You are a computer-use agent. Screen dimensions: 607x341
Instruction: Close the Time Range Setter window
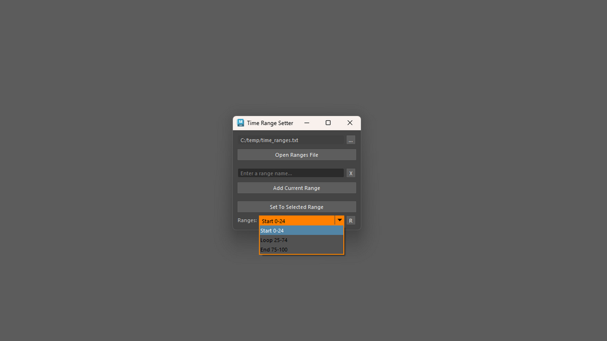[x=350, y=123]
